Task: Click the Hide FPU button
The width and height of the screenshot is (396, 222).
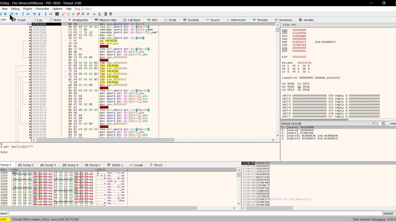Action: pos(289,25)
